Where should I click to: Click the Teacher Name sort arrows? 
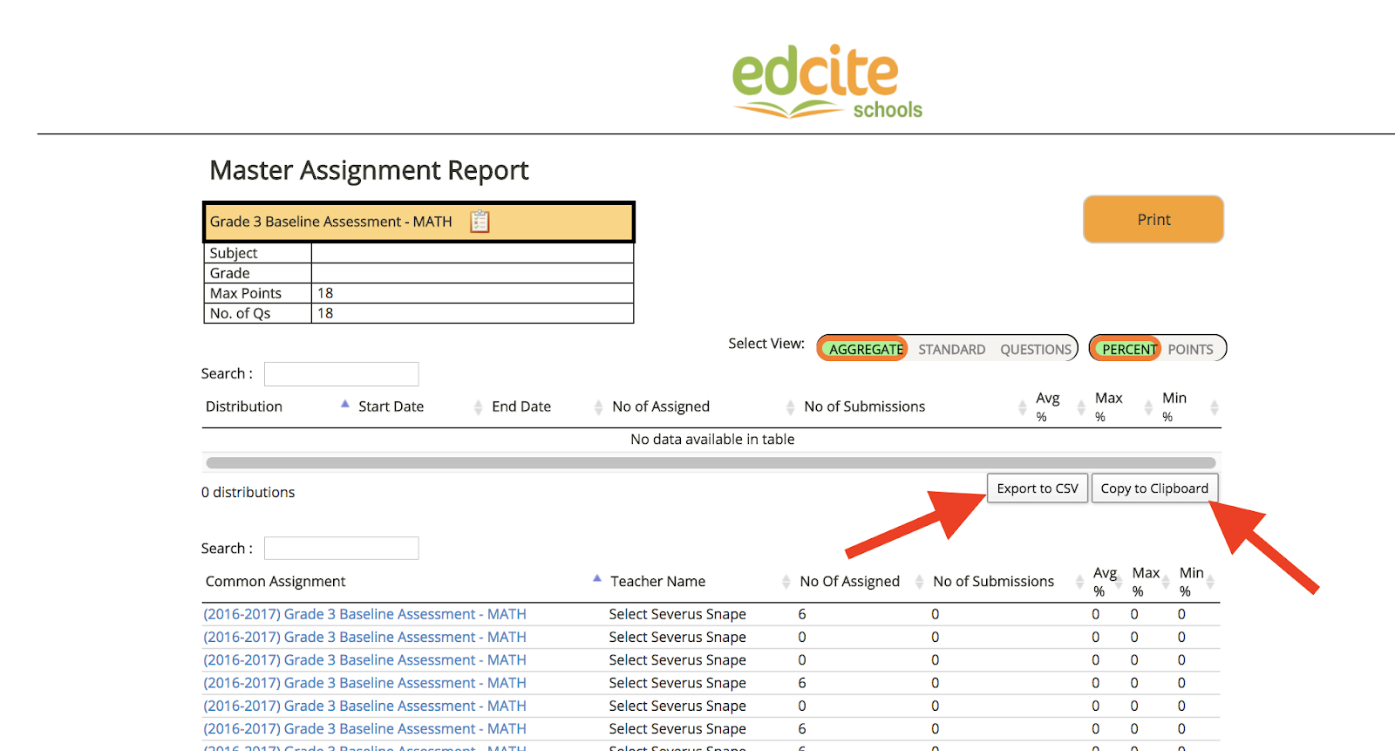786,582
